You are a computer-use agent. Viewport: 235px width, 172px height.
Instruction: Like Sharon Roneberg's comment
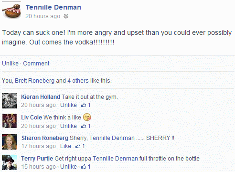pyautogui.click(x=65, y=146)
